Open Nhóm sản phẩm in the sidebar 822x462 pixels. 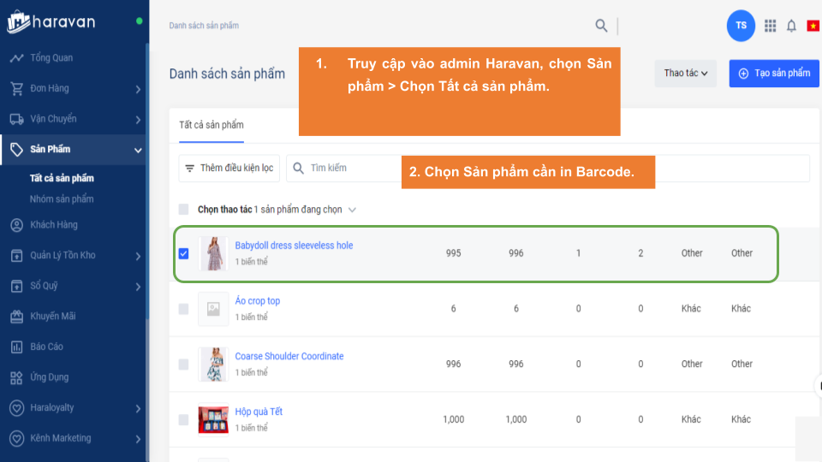62,198
